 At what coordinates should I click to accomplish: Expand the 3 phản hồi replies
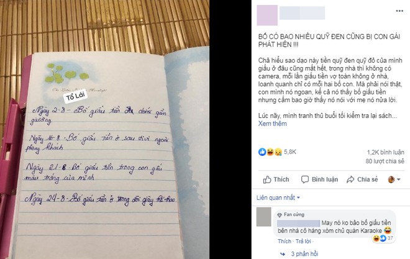point(304,254)
